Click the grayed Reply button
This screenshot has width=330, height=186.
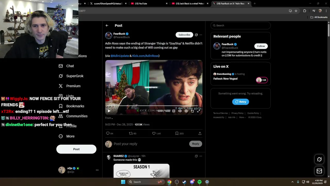coord(196,144)
